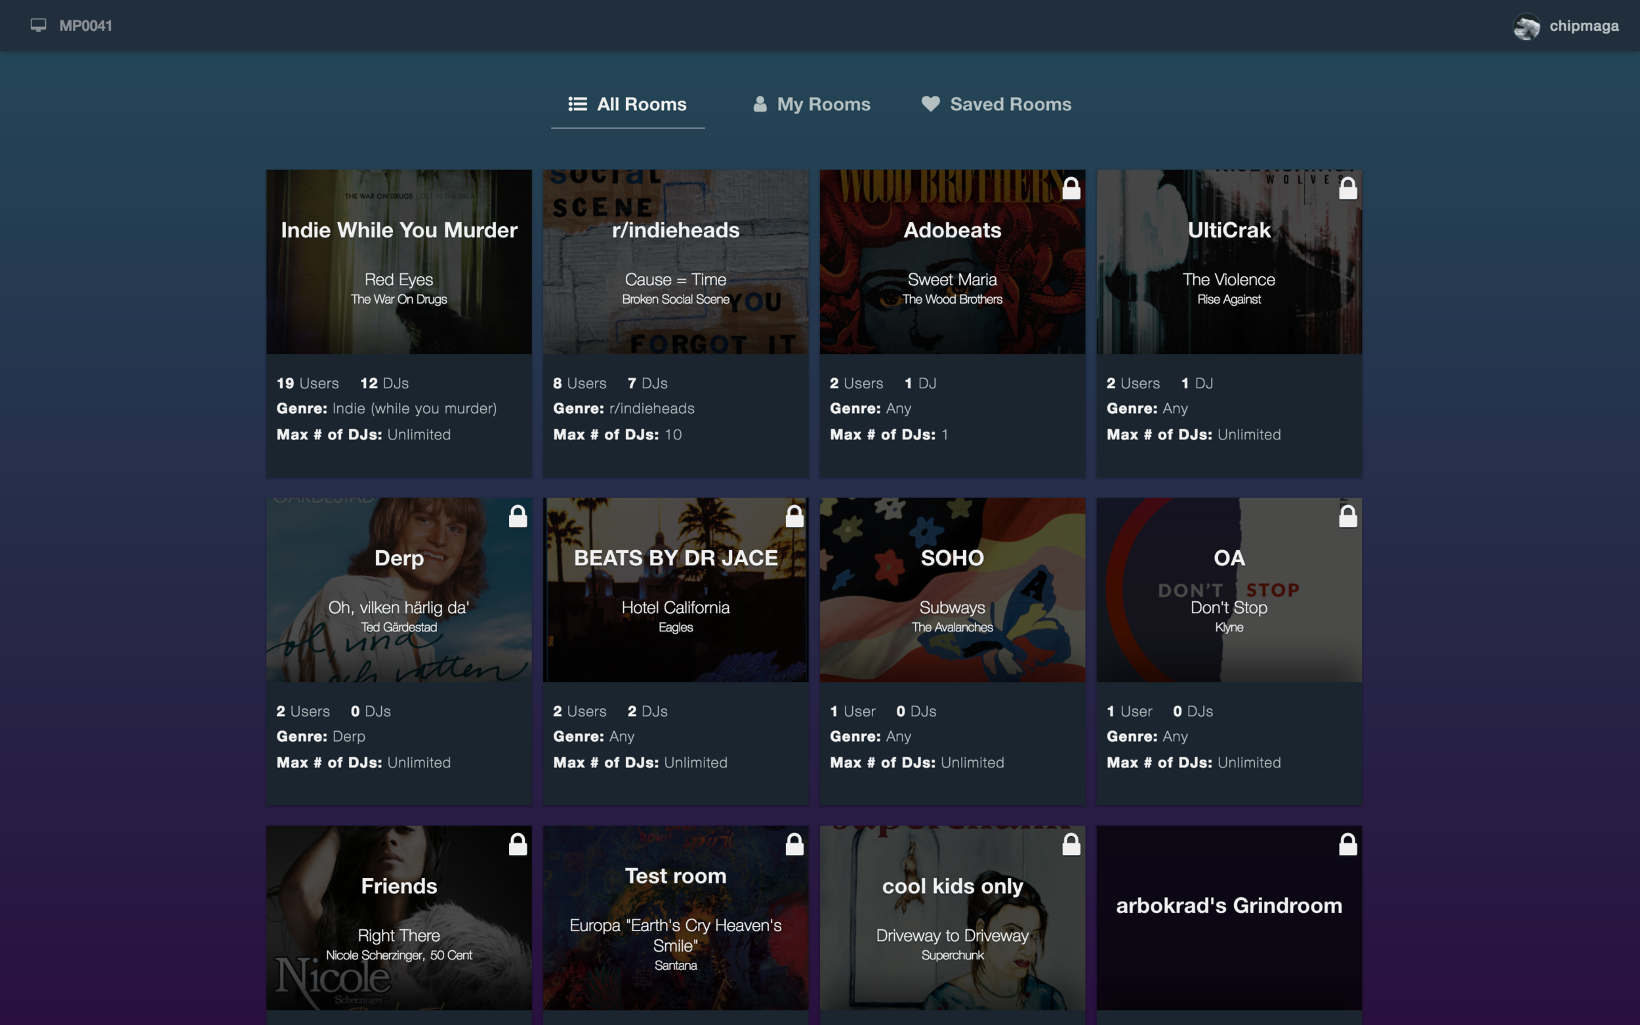Viewport: 1640px width, 1025px height.
Task: Open the UltiCrak room thumbnail
Action: [x=1229, y=262]
